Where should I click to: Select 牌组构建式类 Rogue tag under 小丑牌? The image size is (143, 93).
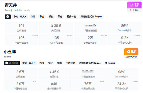pyautogui.click(x=90, y=63)
